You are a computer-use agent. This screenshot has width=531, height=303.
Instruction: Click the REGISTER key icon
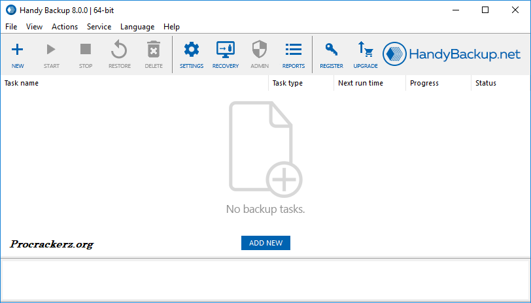click(331, 50)
